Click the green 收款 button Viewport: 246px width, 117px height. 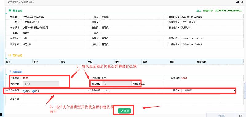coord(124,111)
